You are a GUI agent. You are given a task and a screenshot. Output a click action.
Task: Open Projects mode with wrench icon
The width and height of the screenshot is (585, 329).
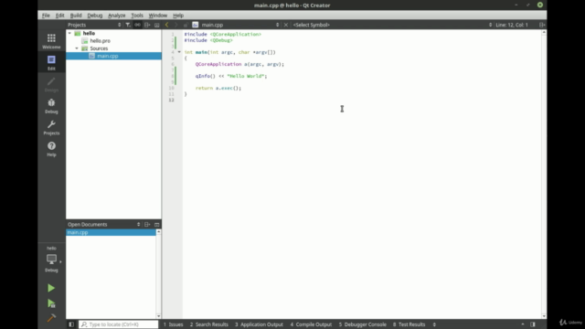point(51,127)
